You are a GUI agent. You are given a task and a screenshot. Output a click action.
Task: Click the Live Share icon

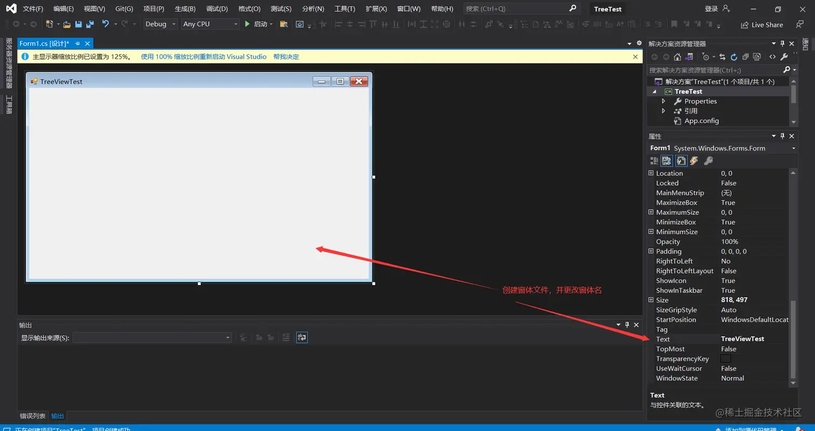745,25
